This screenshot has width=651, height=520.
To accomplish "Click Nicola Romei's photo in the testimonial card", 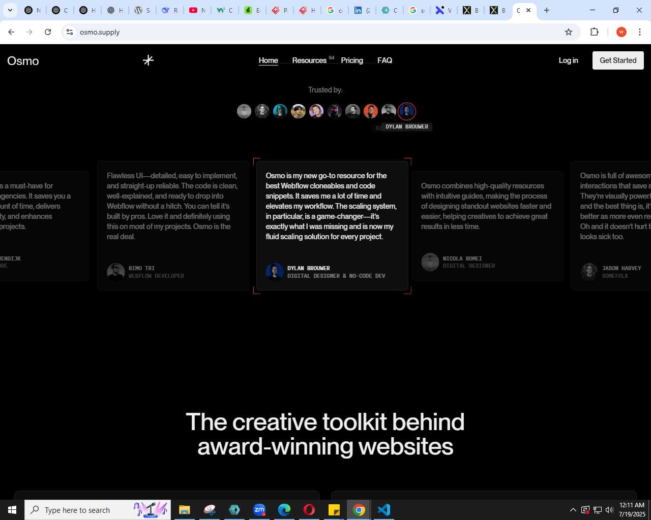I will tap(430, 262).
